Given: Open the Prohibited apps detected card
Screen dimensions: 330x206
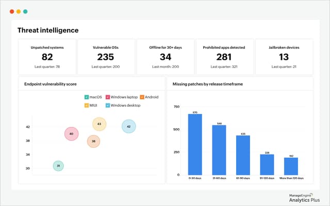Looking at the screenshot, I should click(224, 57).
